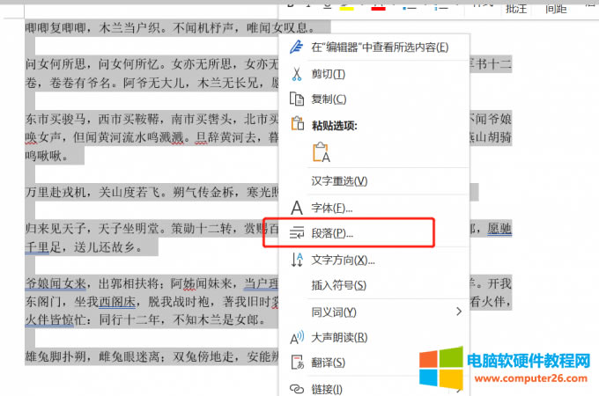
Task: Paste using the keep-text-only clipboard icon
Action: click(x=321, y=152)
